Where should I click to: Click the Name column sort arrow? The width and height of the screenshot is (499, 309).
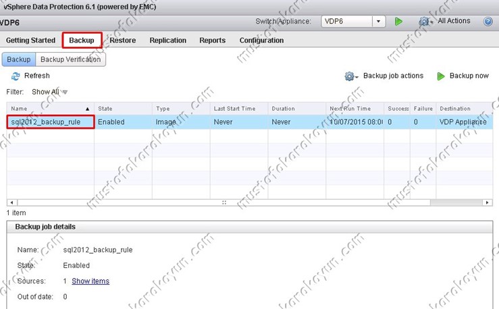click(x=88, y=109)
